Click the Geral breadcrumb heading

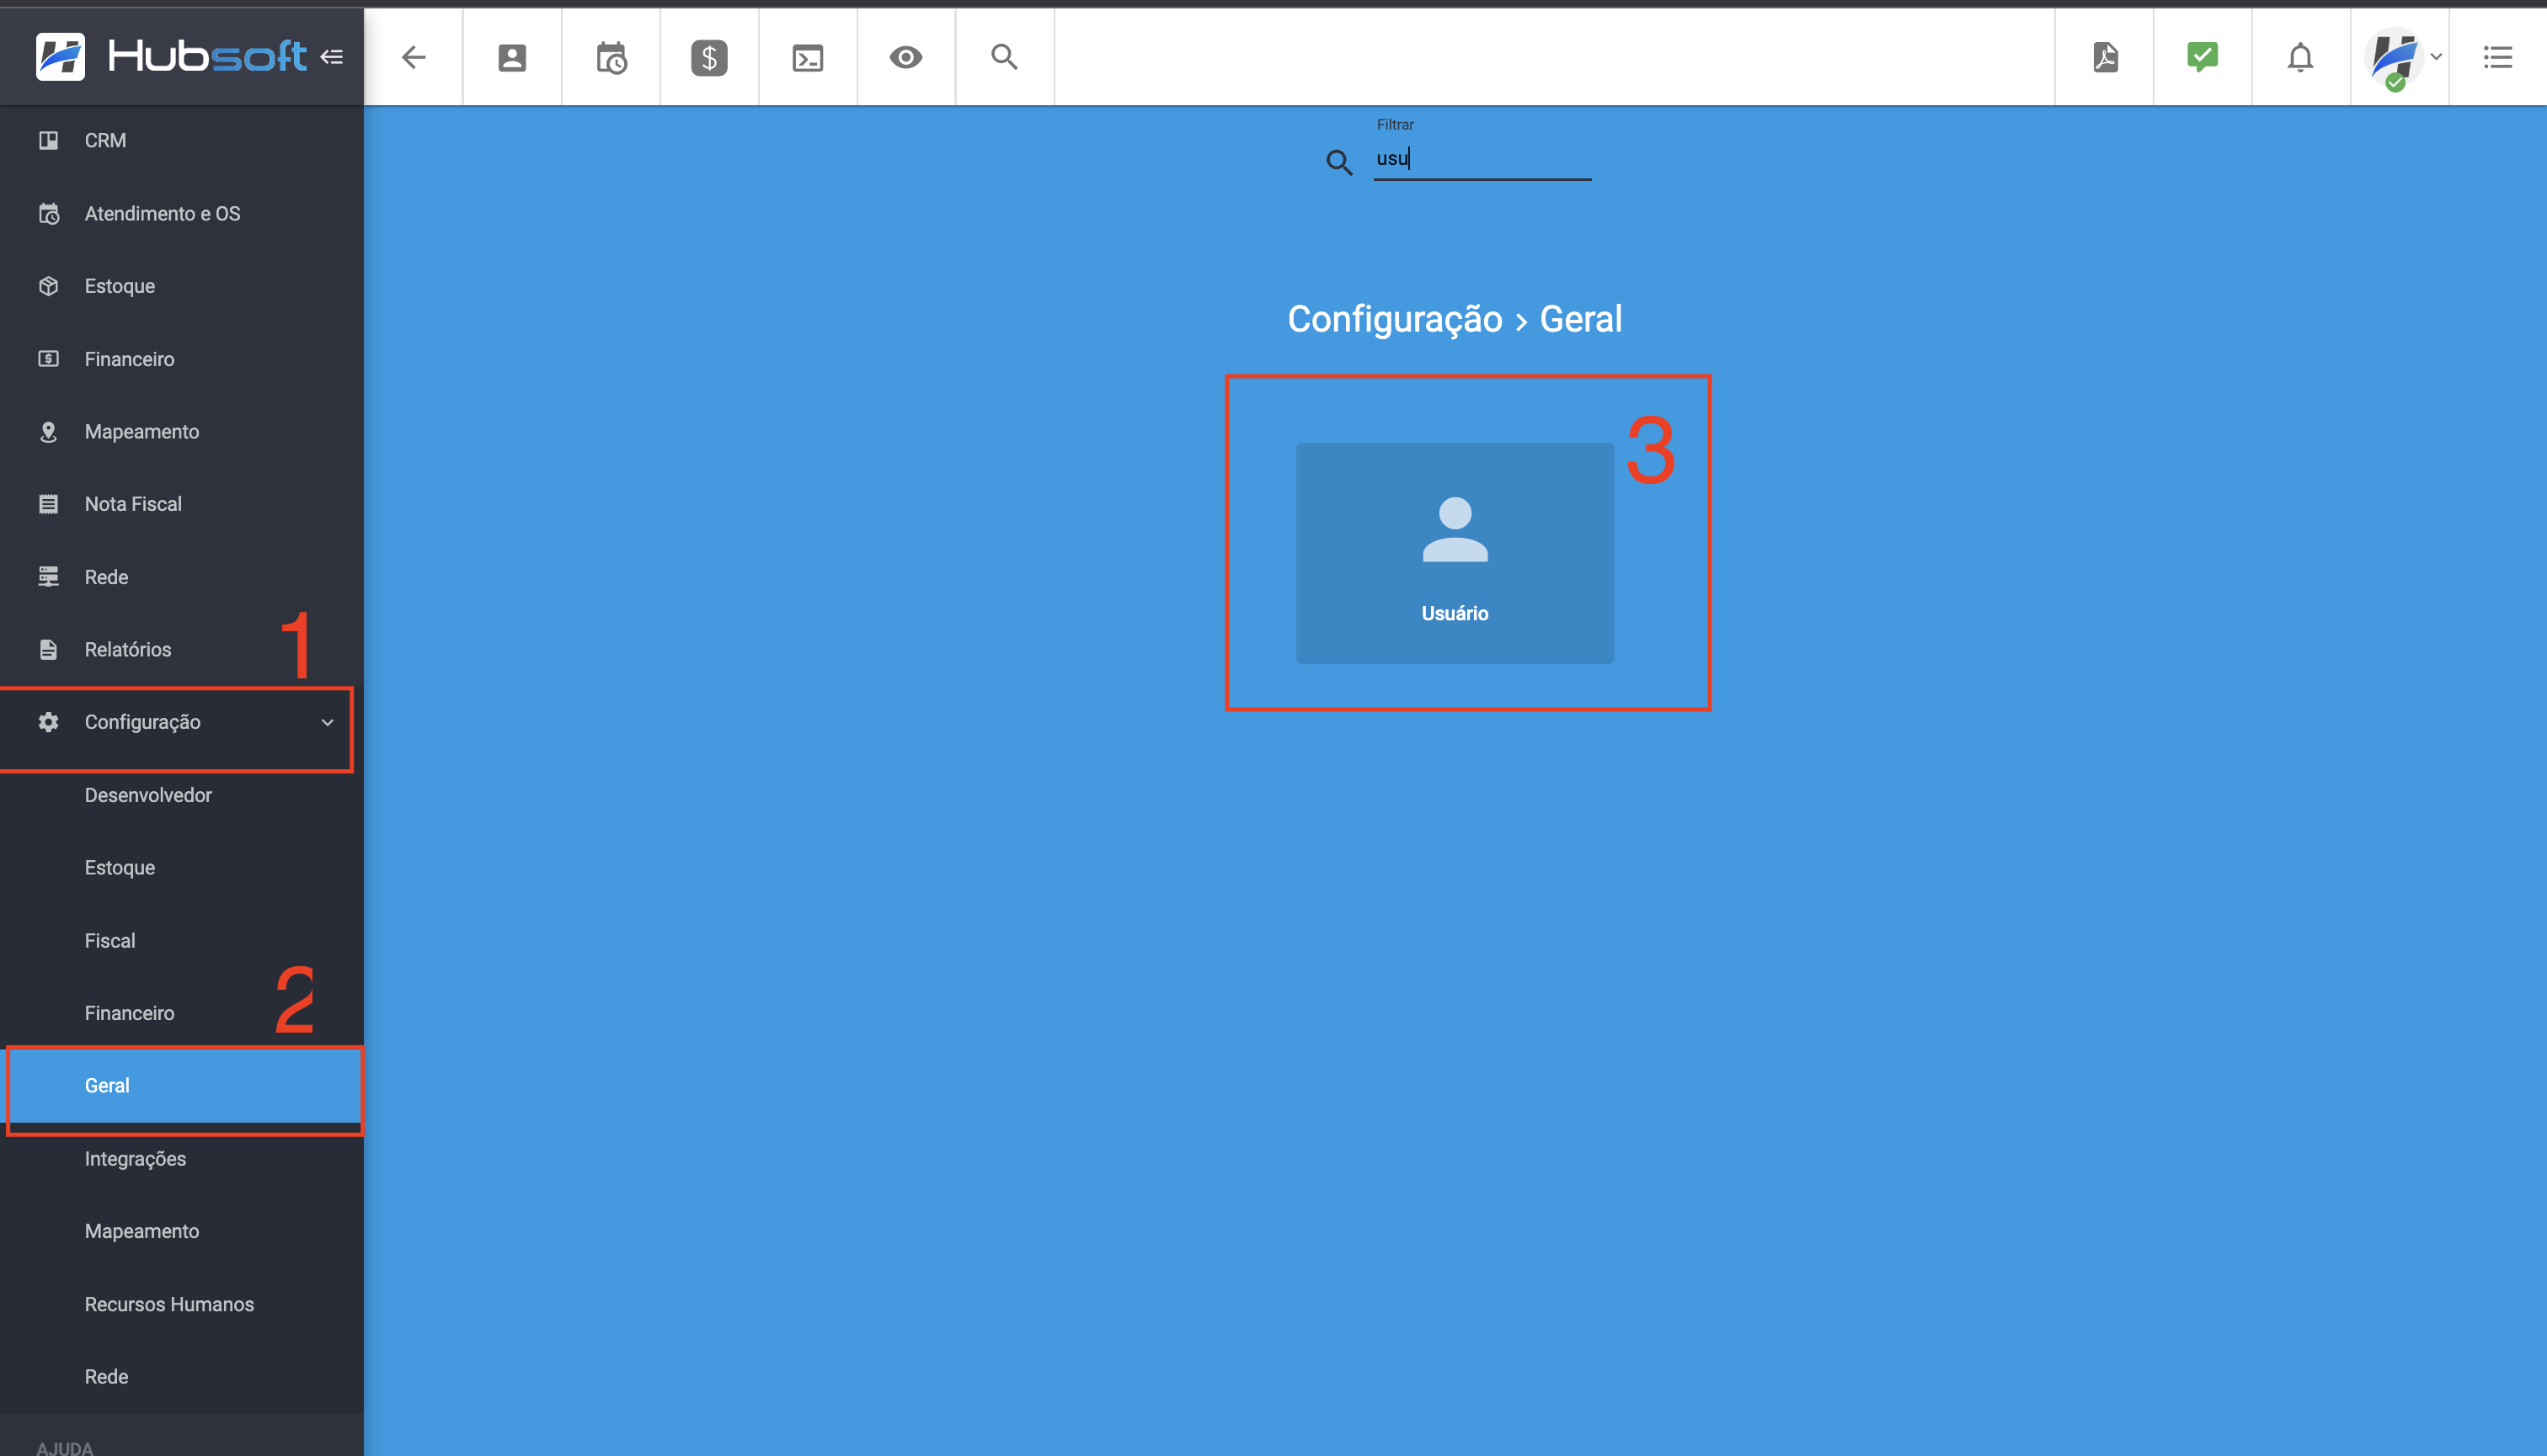[x=1580, y=319]
